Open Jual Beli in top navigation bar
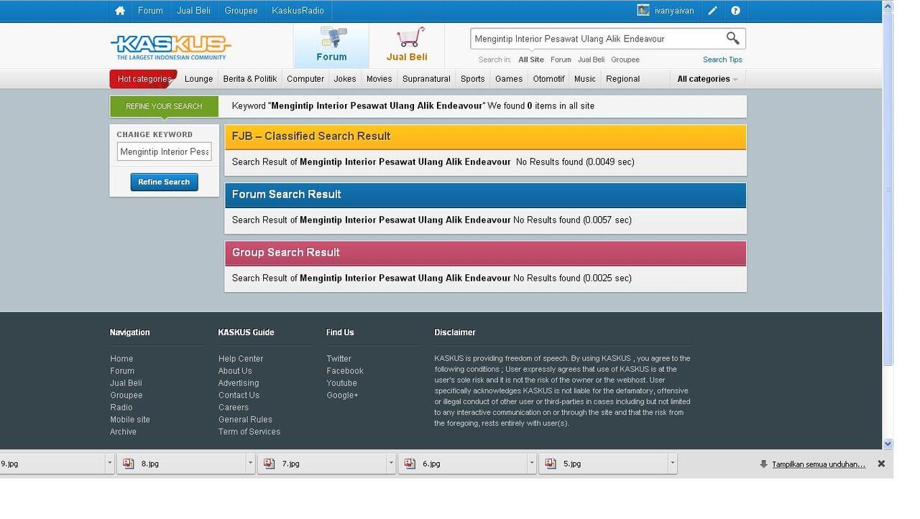Viewport: 920px width, 519px height. (193, 11)
